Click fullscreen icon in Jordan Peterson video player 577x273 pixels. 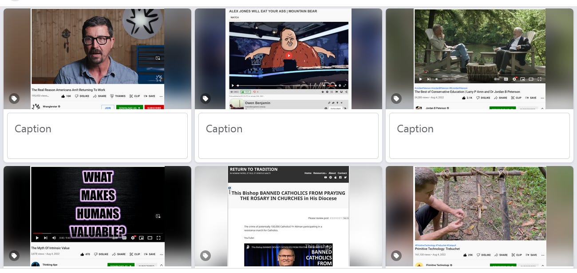pyautogui.click(x=539, y=79)
